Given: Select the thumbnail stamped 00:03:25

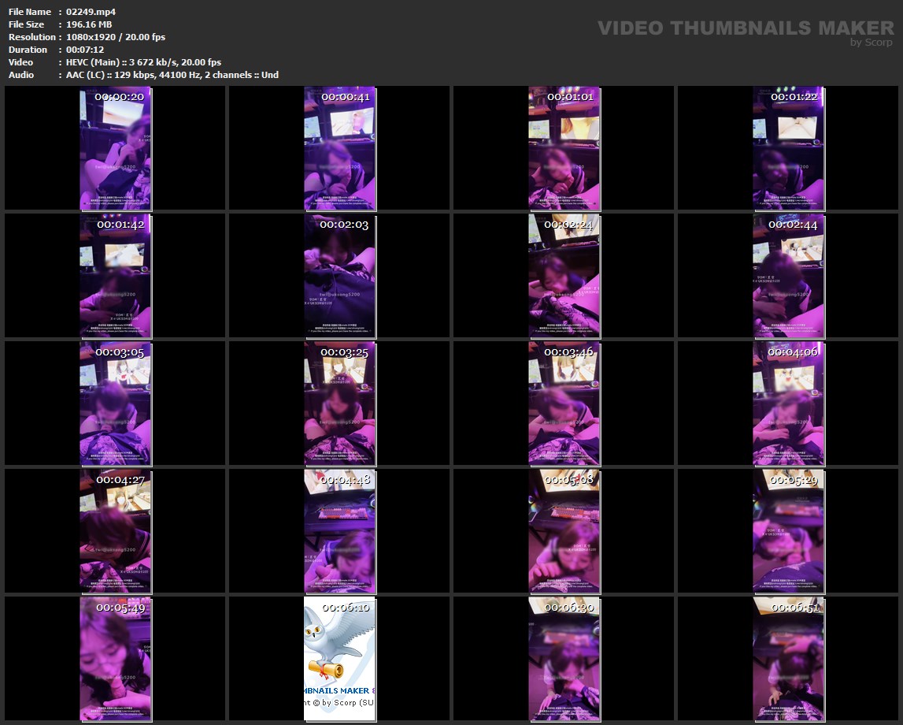Looking at the screenshot, I should coord(340,403).
